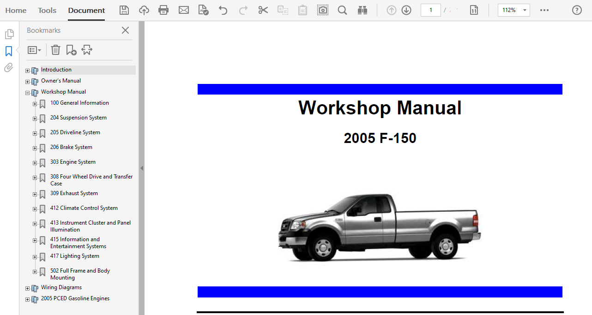Switch to the Home tab
This screenshot has height=315, width=592.
click(x=16, y=10)
